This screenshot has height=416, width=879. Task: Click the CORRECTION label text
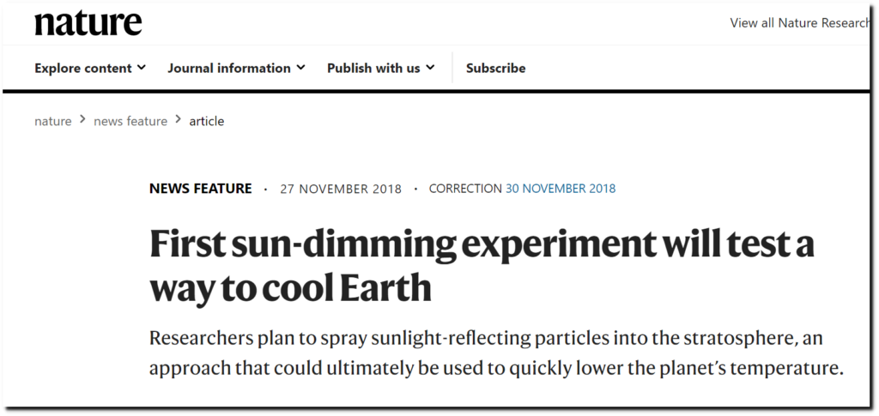[x=465, y=189]
